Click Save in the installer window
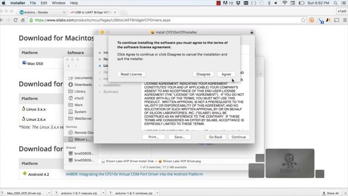The width and height of the screenshot is (348, 196). pos(179,137)
